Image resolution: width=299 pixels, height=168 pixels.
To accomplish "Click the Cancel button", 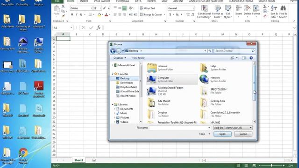I will tap(243, 134).
